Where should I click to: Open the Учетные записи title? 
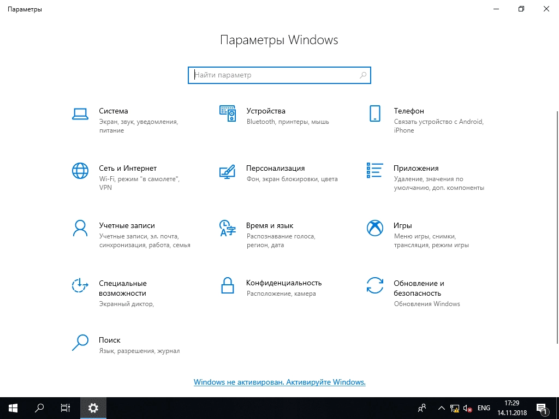point(127,225)
